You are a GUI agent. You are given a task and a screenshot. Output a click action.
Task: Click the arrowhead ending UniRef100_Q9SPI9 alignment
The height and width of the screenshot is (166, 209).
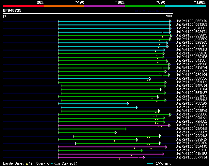pyautogui.click(x=137, y=140)
